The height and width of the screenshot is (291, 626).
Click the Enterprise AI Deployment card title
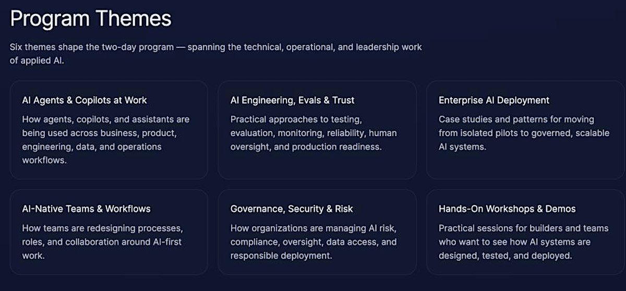pos(494,100)
